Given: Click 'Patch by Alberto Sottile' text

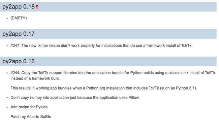Looking at the screenshot, I should (31, 117).
